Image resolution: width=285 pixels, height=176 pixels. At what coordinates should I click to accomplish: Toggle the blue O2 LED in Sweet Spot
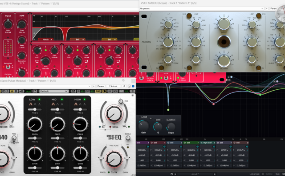click(x=100, y=127)
